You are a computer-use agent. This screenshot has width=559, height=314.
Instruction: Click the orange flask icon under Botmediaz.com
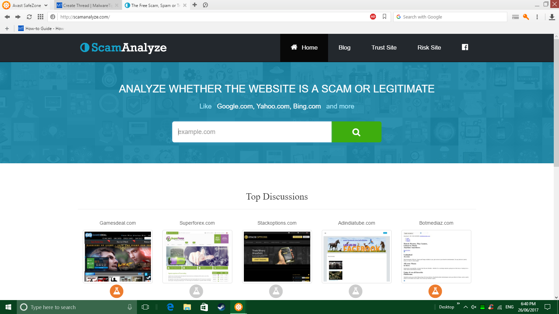[x=435, y=291]
